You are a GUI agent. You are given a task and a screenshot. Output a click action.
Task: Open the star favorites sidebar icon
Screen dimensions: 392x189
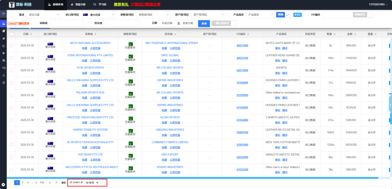[3, 75]
